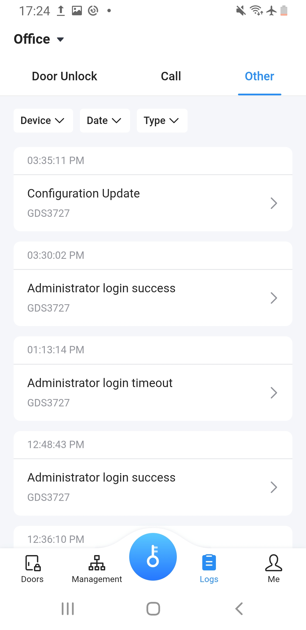Open the Device filter dropdown
Screen dimensions: 306x630
click(43, 121)
